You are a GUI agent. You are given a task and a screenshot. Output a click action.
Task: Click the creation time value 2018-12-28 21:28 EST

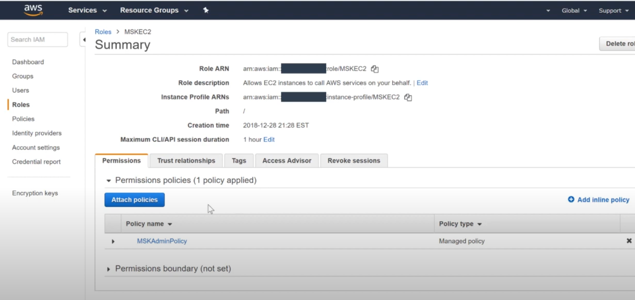[x=276, y=125]
